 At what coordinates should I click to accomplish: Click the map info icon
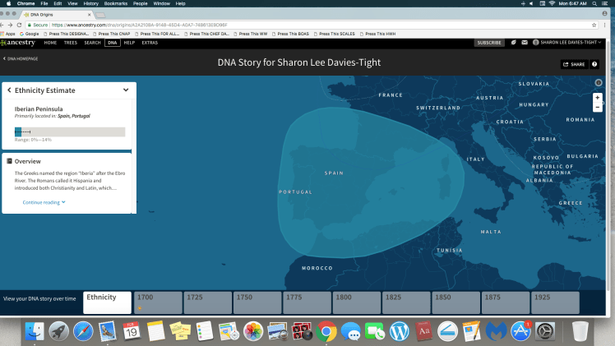[598, 82]
